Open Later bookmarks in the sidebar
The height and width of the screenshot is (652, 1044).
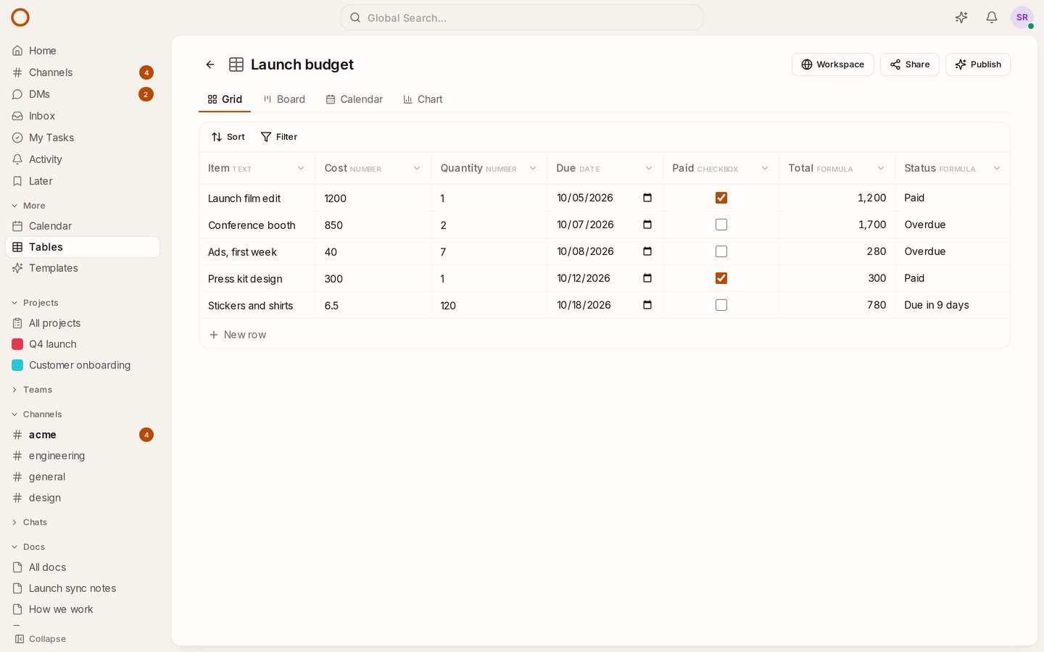pos(83,181)
